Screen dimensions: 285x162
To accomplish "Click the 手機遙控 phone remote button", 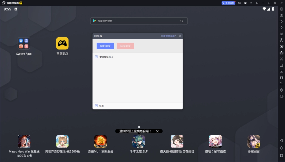I will pyautogui.click(x=228, y=3).
